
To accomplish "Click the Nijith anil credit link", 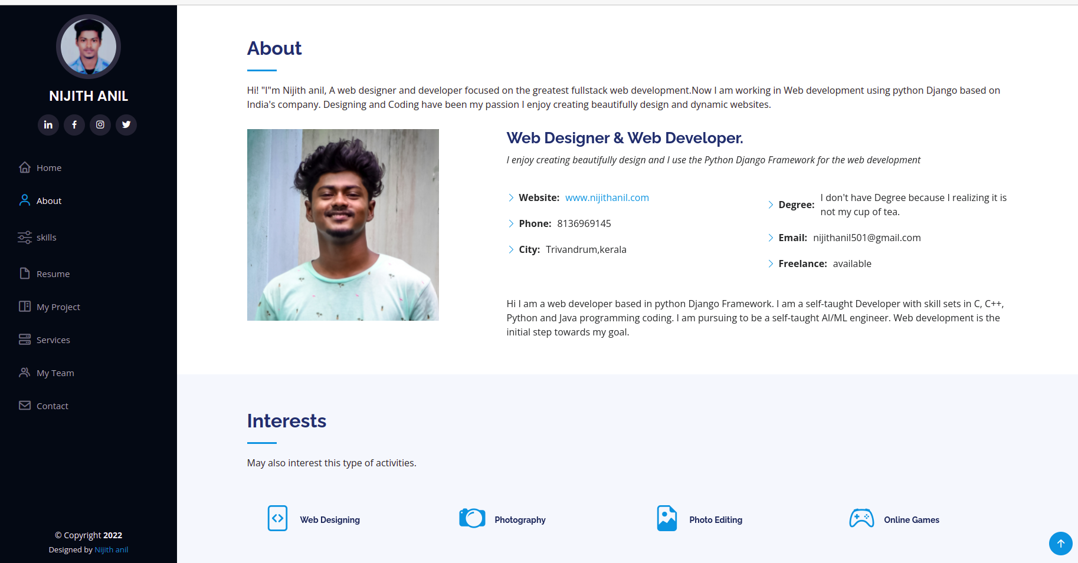I will point(111,549).
